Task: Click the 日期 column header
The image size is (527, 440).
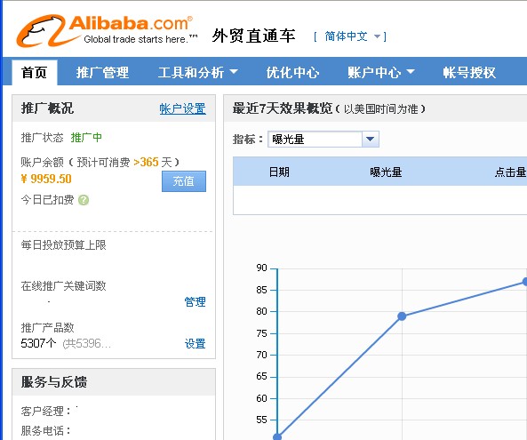Action: [x=279, y=172]
